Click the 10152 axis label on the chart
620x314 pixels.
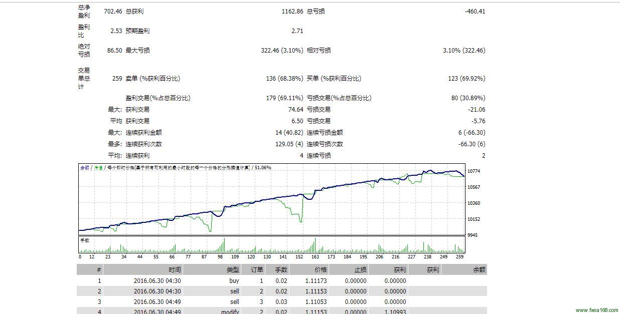pos(474,219)
